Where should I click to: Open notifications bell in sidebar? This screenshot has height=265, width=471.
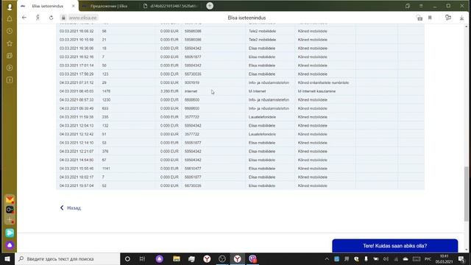(x=10, y=18)
